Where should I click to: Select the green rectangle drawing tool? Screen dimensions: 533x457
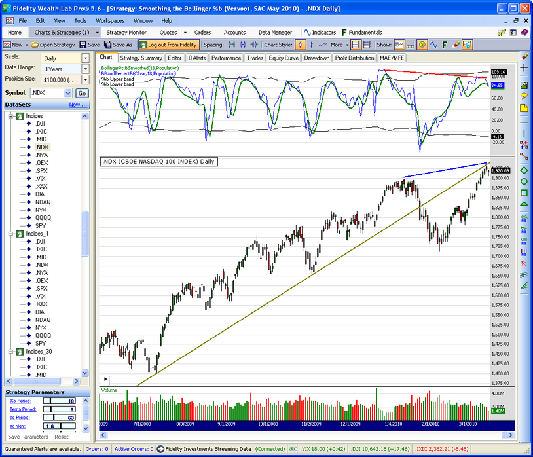pyautogui.click(x=524, y=193)
